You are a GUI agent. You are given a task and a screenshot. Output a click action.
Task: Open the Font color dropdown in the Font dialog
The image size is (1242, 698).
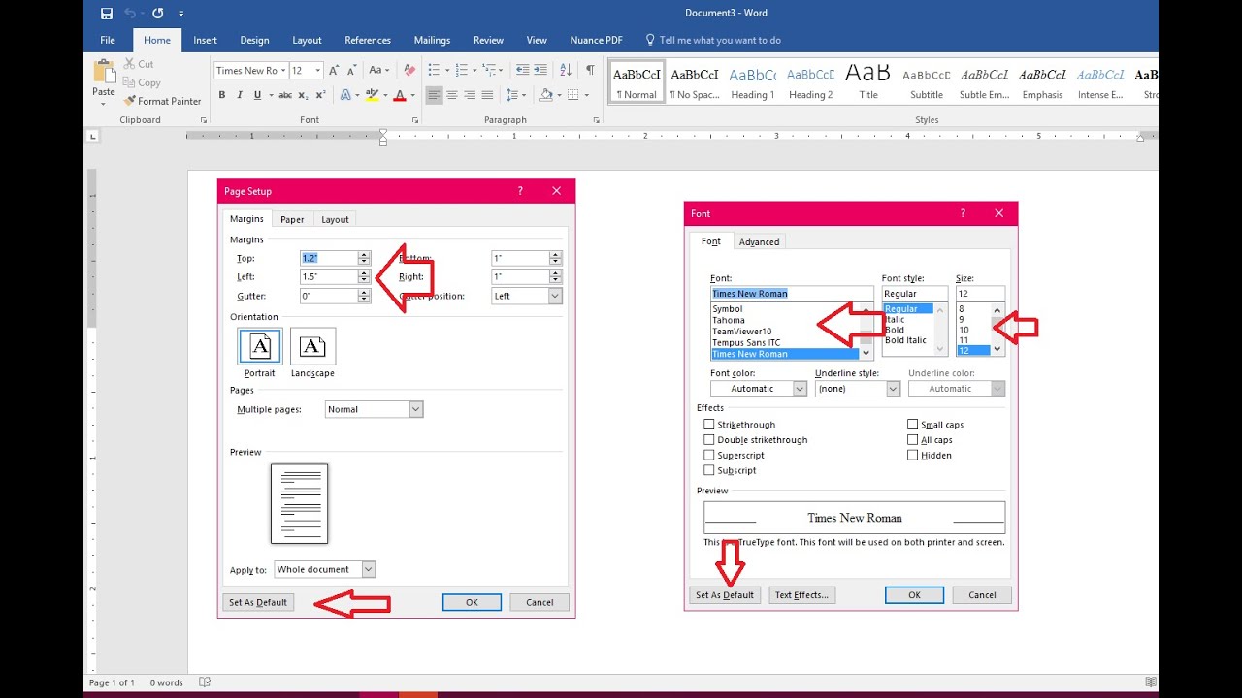[800, 389]
